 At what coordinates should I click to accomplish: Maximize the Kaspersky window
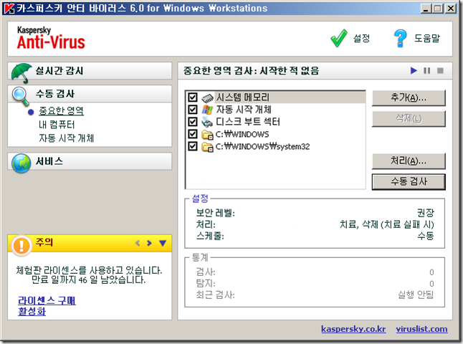[438, 9]
